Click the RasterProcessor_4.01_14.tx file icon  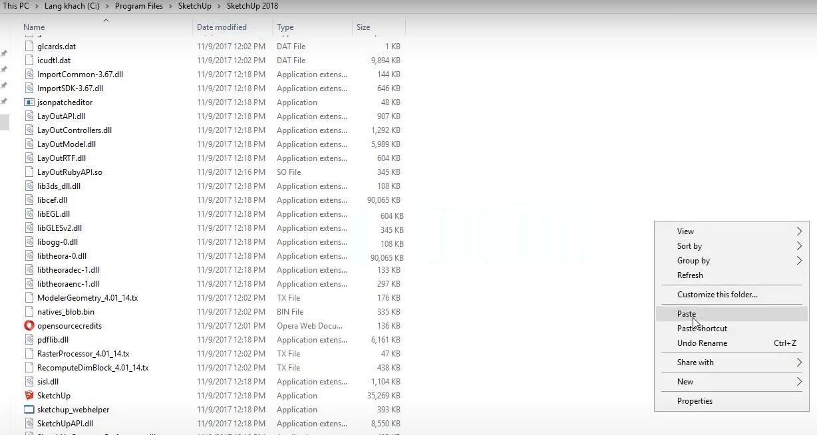(29, 354)
